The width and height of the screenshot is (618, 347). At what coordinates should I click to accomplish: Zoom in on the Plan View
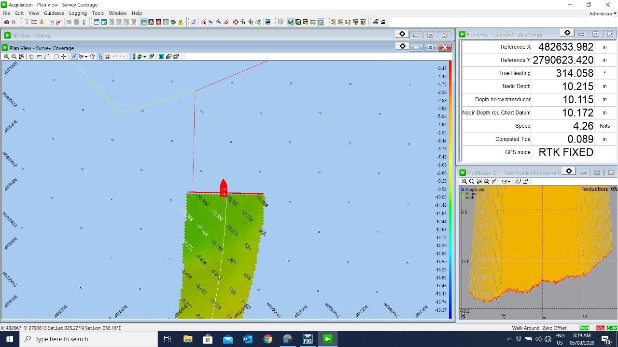tap(6, 56)
